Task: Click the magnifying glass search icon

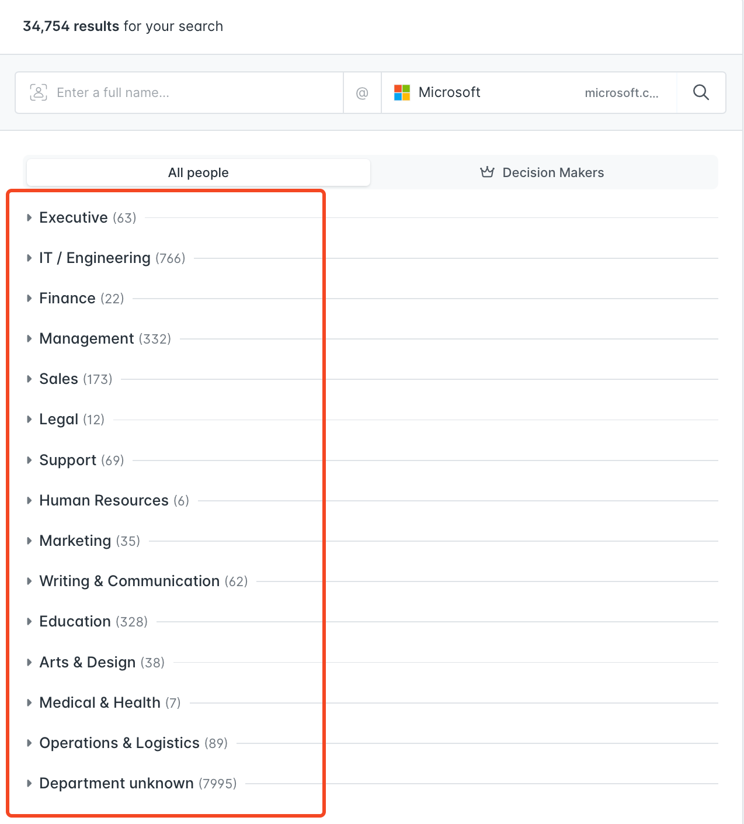Action: tap(701, 92)
